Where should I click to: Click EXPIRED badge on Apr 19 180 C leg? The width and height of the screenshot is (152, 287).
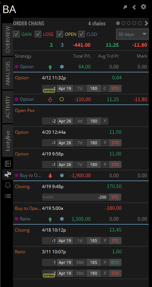point(49,91)
